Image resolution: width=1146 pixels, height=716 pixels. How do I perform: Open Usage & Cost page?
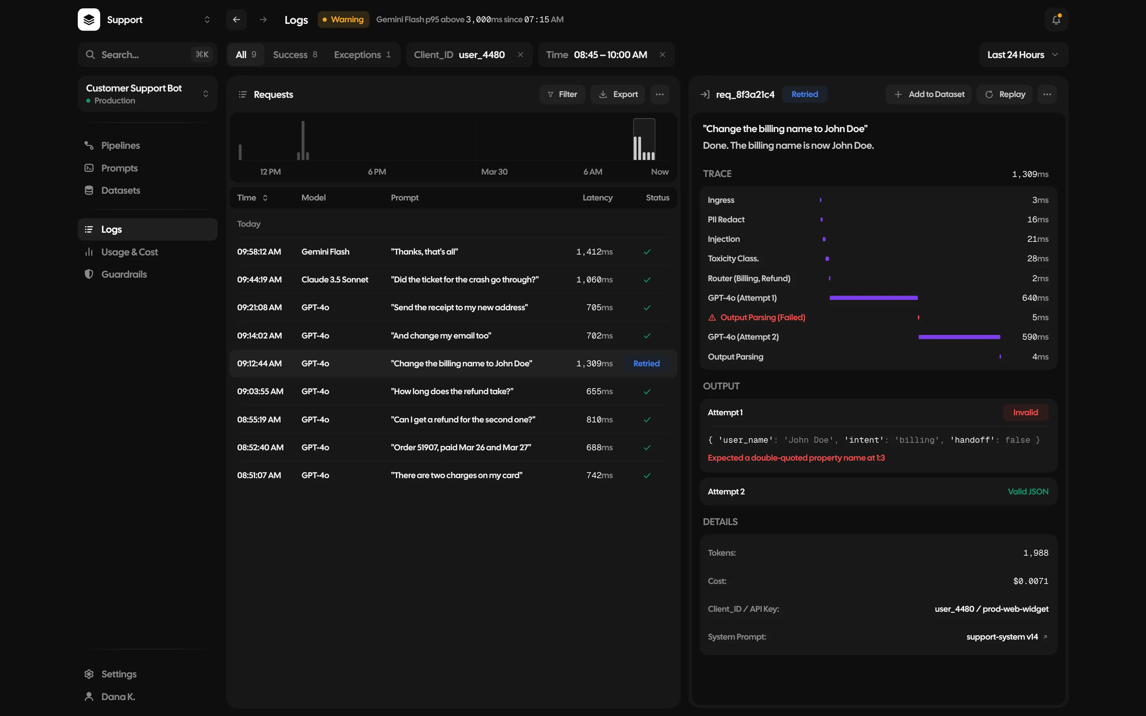pos(148,252)
